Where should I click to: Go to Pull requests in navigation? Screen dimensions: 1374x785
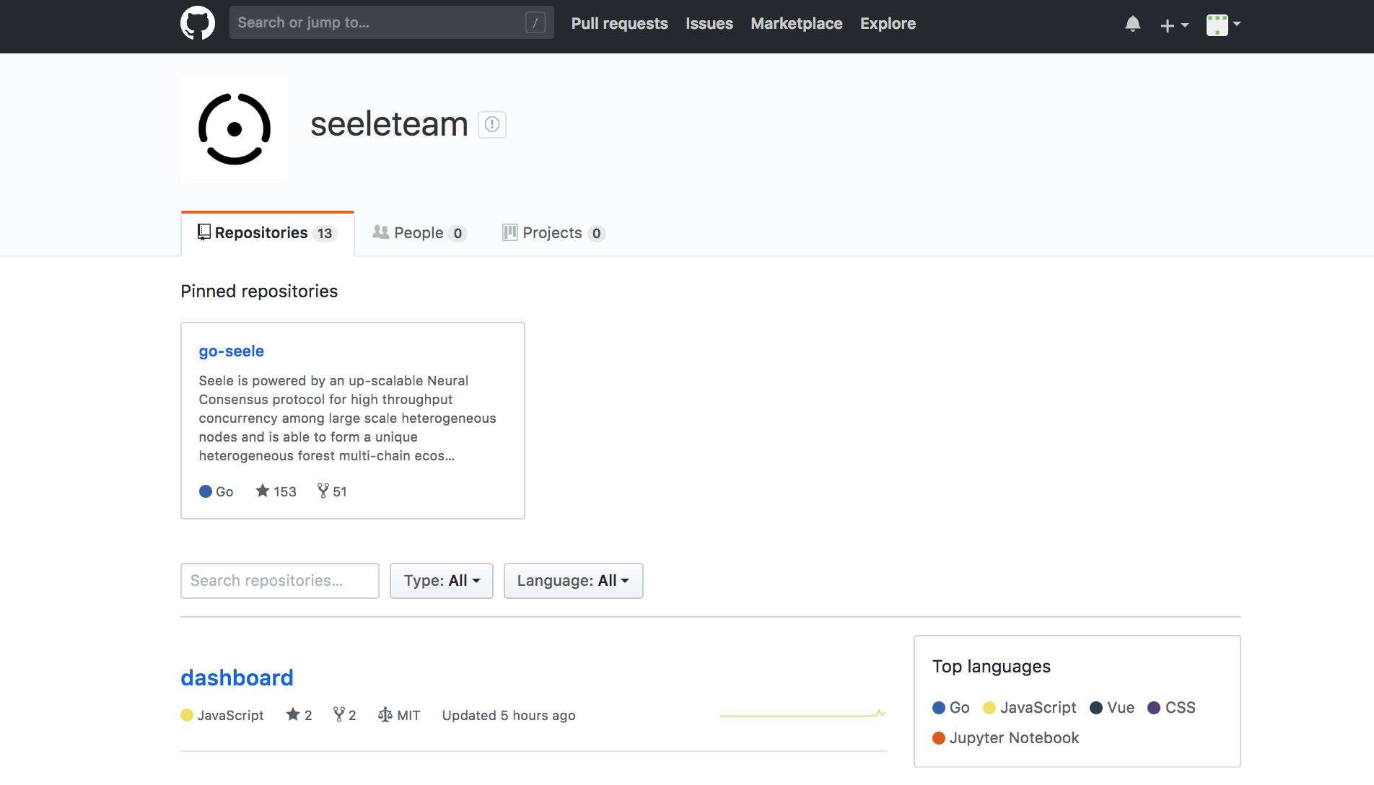(x=619, y=24)
